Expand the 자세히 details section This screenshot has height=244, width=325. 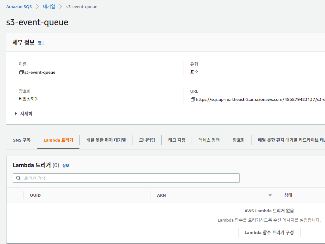tap(23, 114)
